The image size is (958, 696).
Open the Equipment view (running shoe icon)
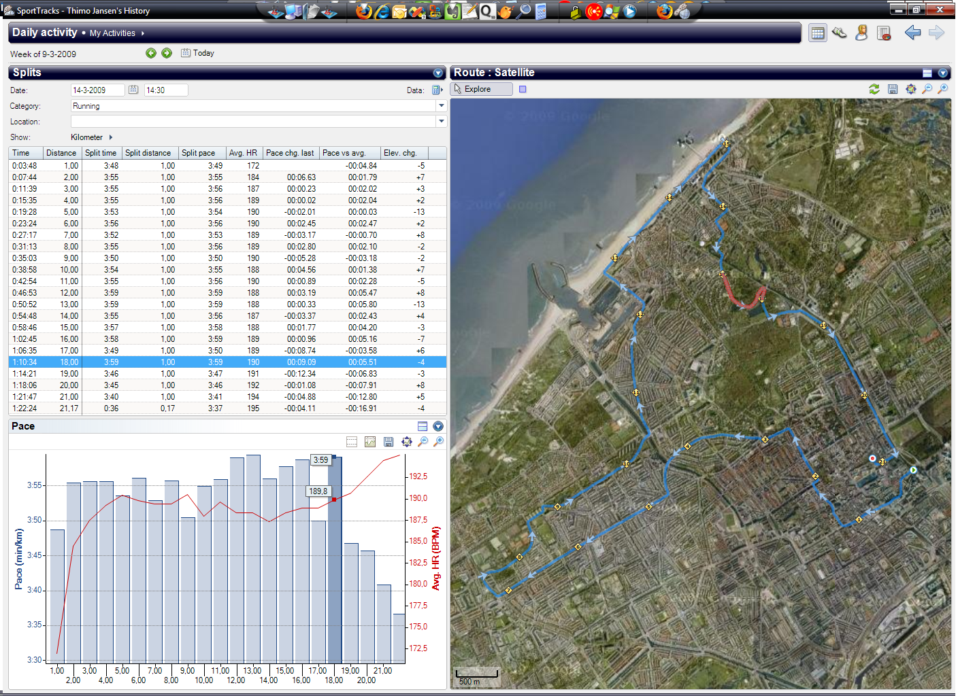tap(840, 33)
